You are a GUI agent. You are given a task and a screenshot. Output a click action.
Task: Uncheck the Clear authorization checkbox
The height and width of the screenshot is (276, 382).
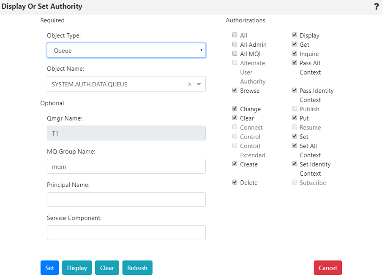[235, 118]
